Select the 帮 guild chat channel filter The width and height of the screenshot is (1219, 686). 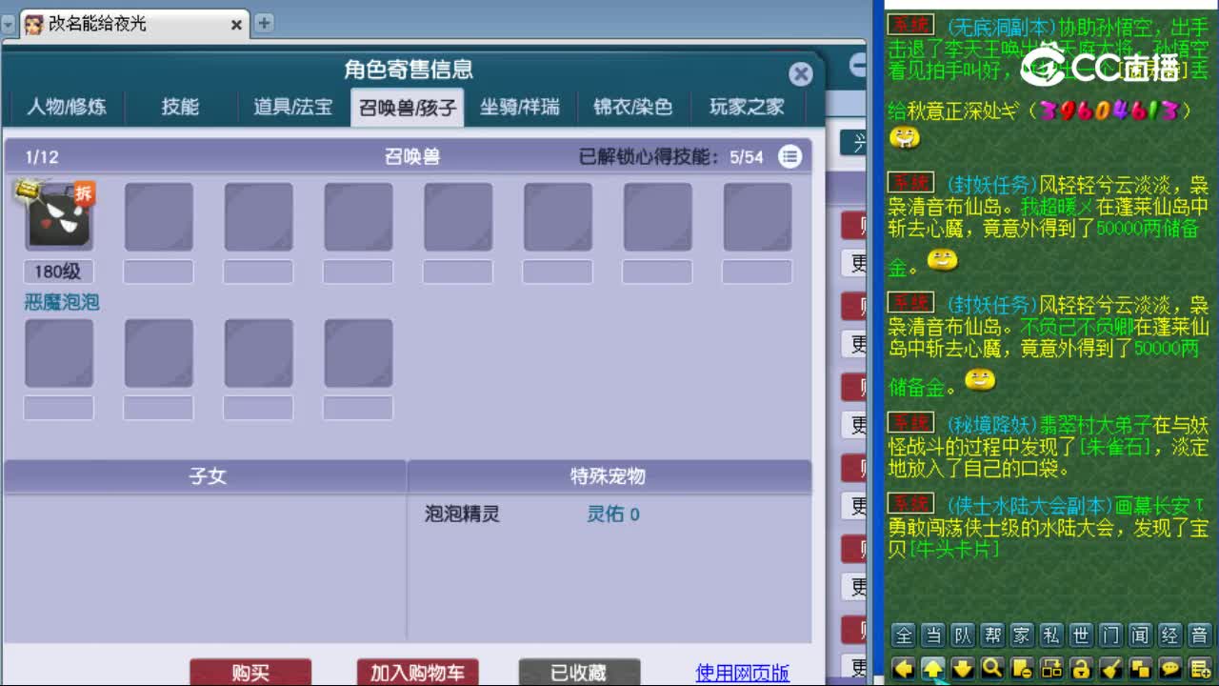click(992, 636)
